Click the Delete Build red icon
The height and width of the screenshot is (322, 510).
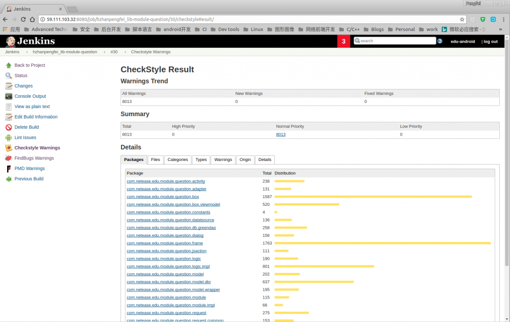[9, 127]
